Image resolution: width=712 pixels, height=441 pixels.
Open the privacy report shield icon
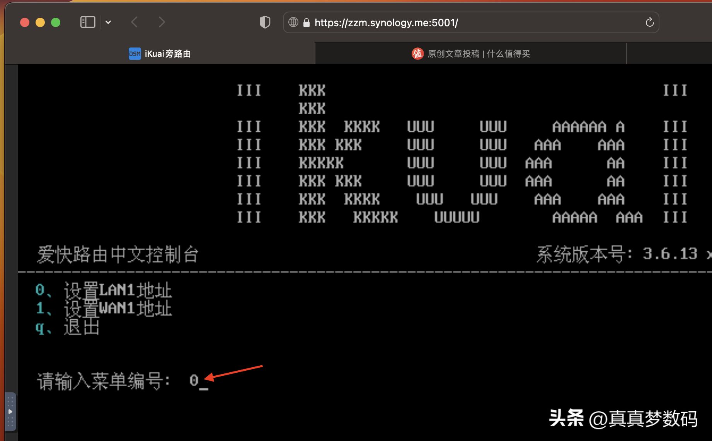[x=265, y=22]
